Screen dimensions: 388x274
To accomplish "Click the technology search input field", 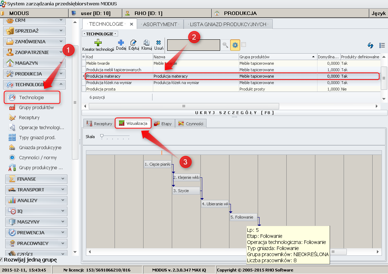I will tap(193, 45).
